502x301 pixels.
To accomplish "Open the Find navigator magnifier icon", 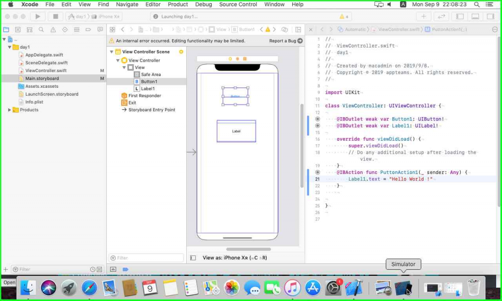I will pos(41,29).
